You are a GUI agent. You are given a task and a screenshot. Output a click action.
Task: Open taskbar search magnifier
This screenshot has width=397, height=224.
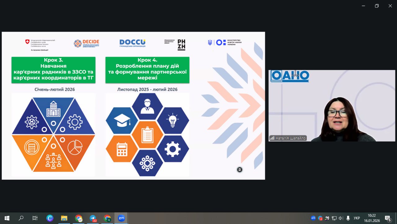pyautogui.click(x=21, y=218)
